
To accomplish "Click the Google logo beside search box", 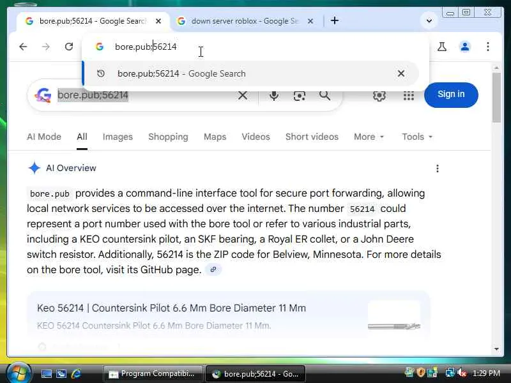I will 43,95.
